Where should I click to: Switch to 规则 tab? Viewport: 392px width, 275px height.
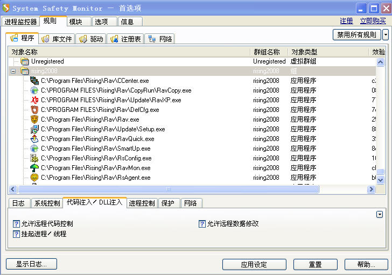point(53,21)
